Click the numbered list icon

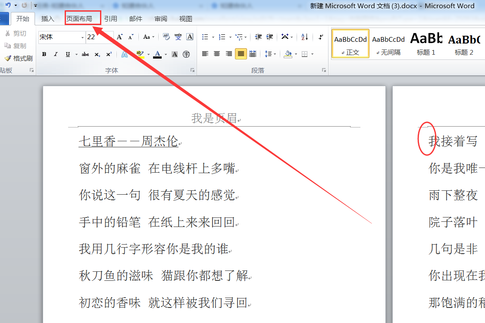pos(222,37)
